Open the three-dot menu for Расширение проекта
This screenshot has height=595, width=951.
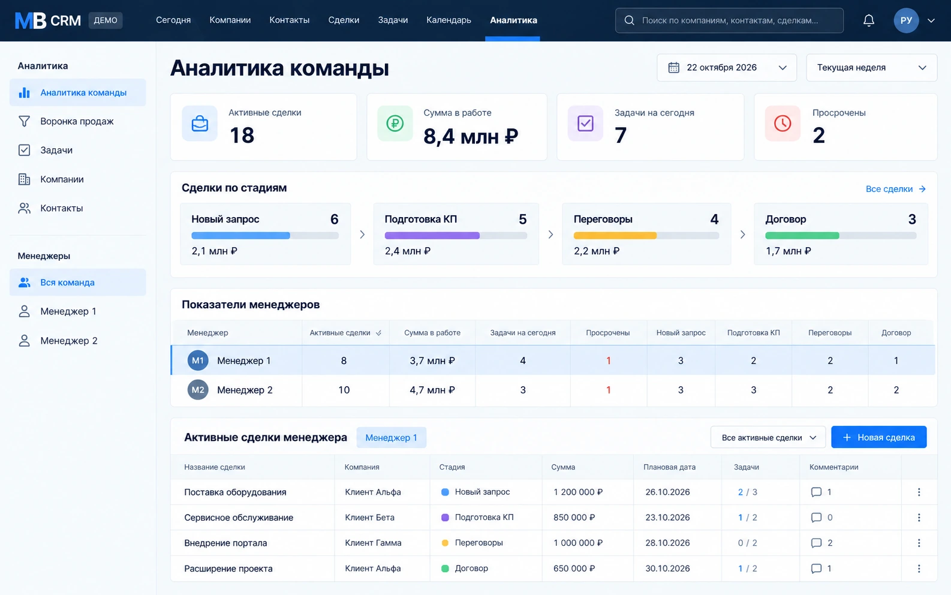[x=919, y=569]
